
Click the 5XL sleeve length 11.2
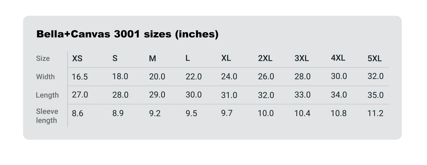[x=376, y=113]
